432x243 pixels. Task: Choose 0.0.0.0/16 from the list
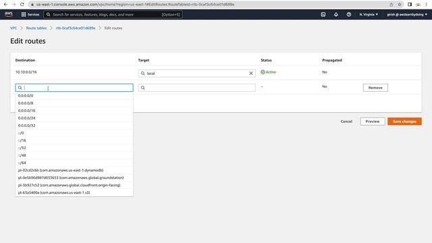point(74,111)
